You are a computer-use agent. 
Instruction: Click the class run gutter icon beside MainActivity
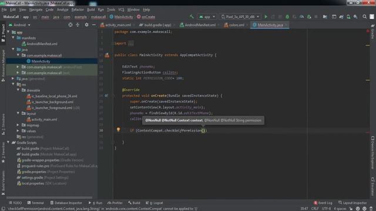(x=107, y=55)
